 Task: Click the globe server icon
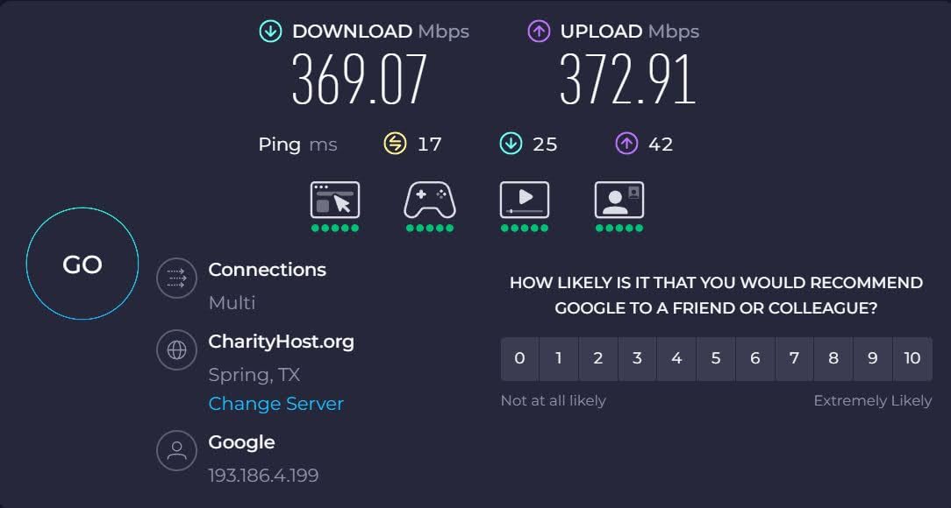pos(176,350)
